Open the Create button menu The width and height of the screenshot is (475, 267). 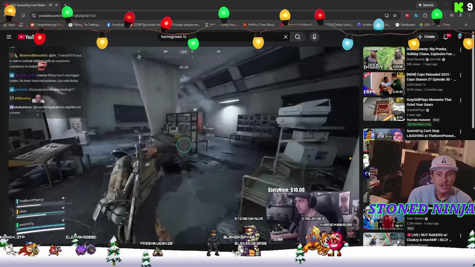pyautogui.click(x=426, y=37)
